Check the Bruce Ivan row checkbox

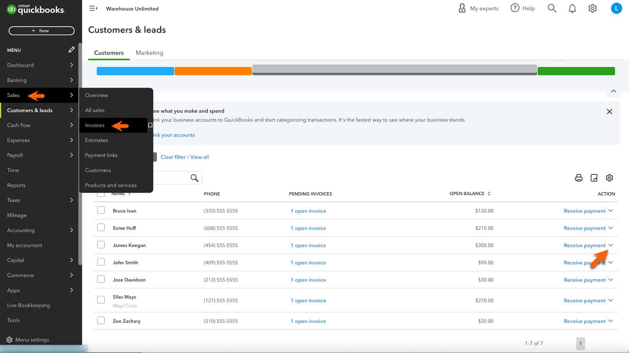(x=101, y=210)
